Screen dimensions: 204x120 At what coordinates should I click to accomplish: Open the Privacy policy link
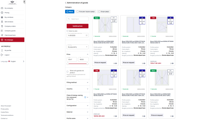(5, 109)
